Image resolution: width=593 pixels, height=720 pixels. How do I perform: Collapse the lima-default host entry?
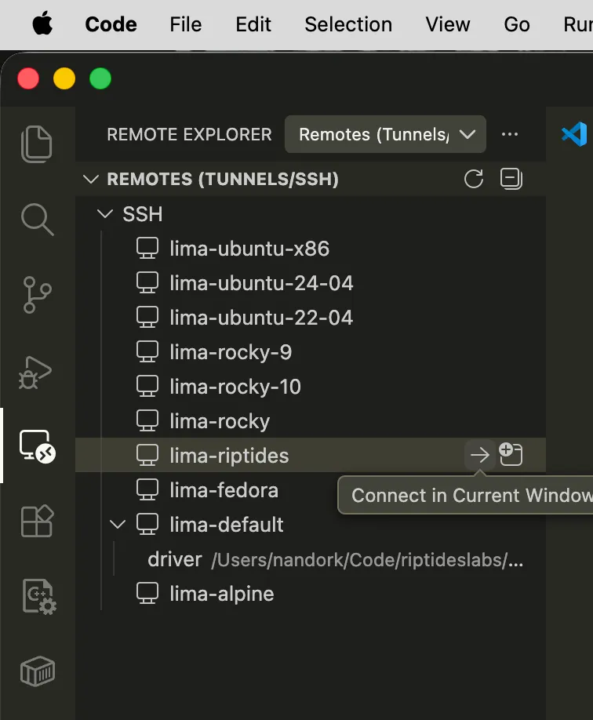pyautogui.click(x=117, y=524)
